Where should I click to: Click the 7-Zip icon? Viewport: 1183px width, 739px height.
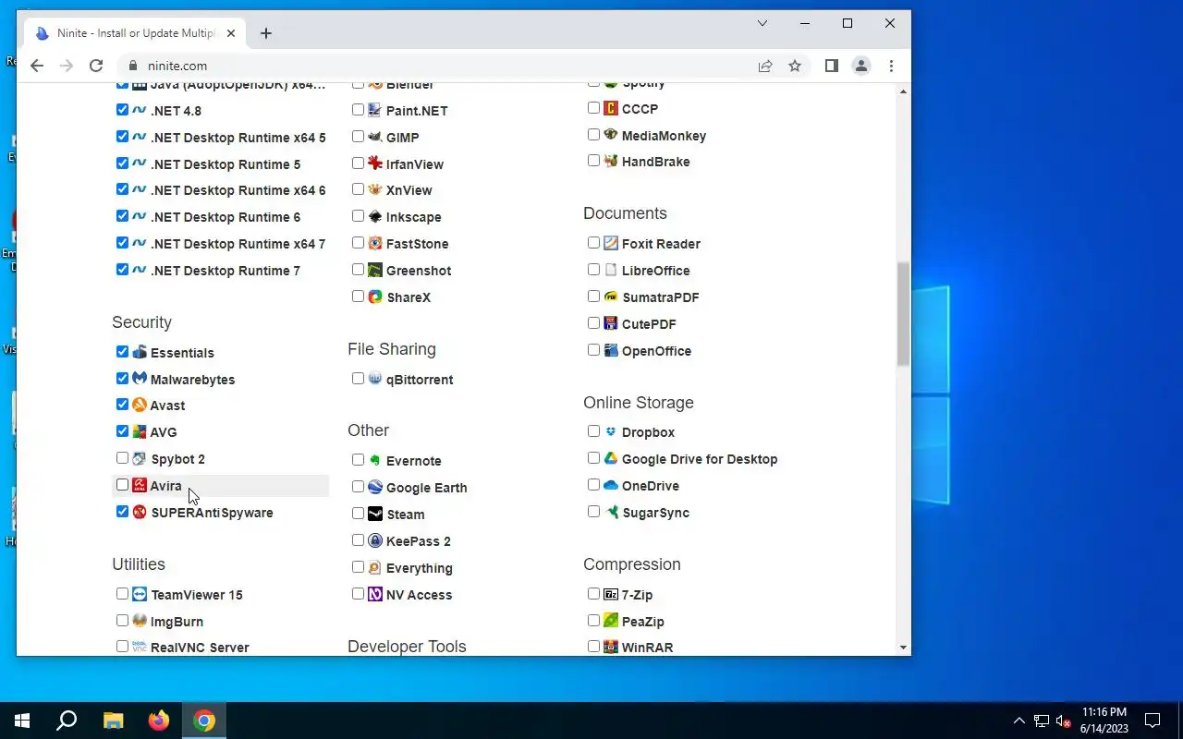pos(611,594)
